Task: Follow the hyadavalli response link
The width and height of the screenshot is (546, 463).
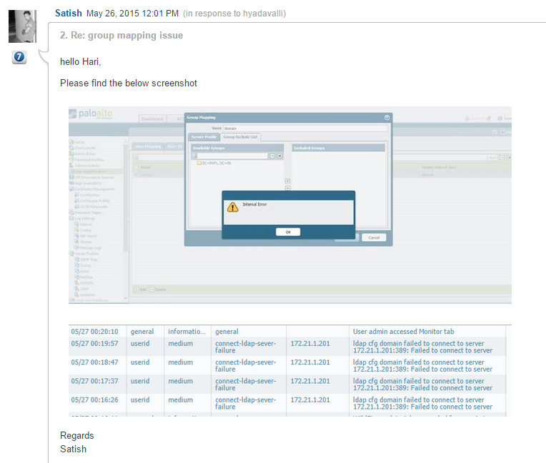Action: [264, 14]
